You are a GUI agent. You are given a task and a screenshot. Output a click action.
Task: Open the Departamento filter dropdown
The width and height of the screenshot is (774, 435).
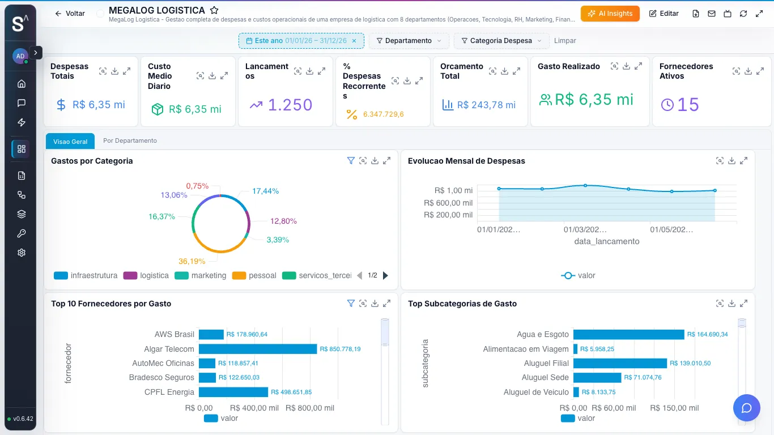(409, 41)
